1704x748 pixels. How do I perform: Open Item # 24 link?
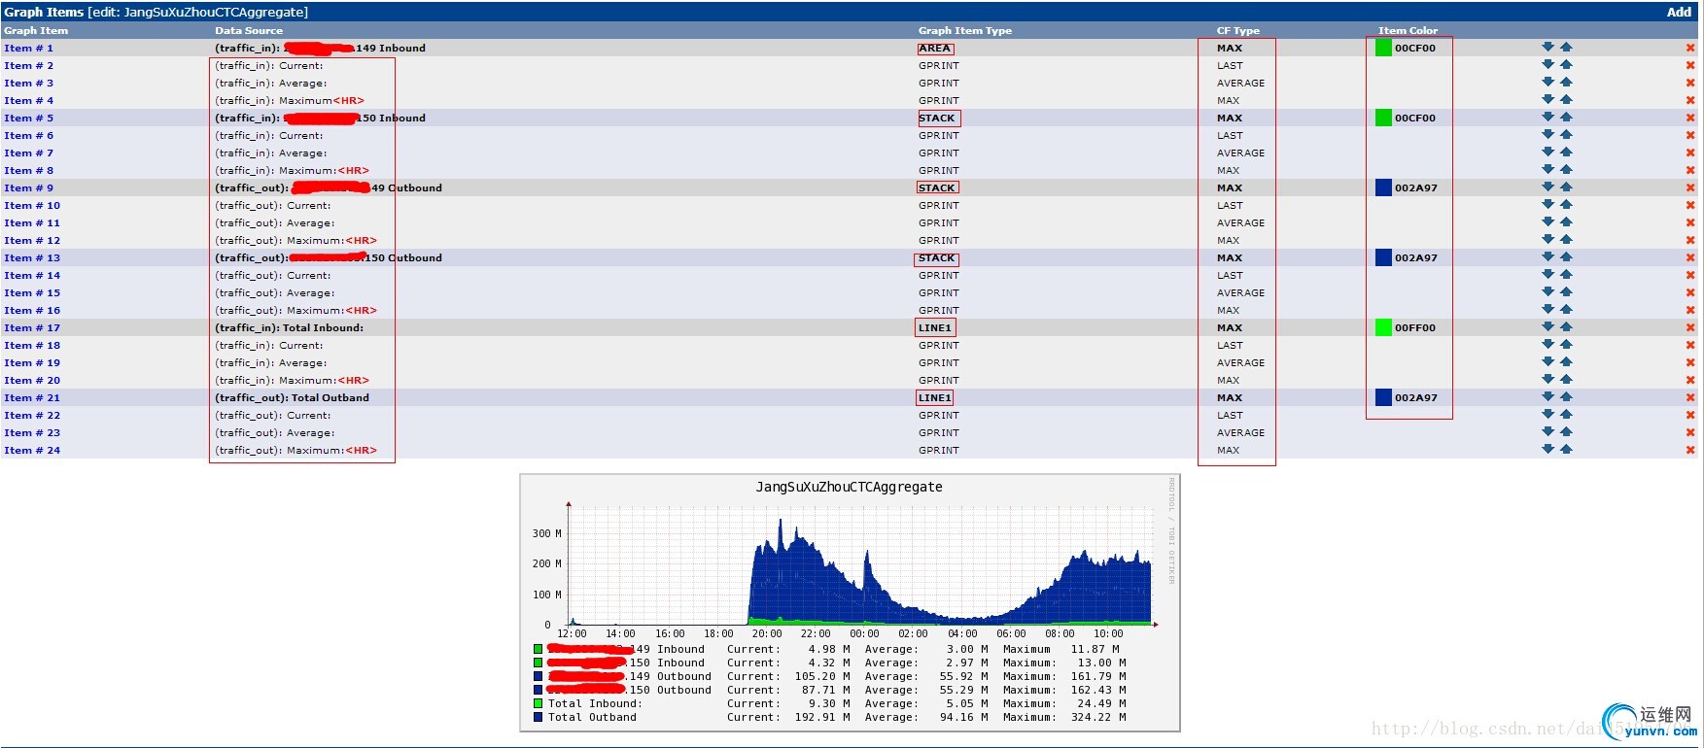32,450
